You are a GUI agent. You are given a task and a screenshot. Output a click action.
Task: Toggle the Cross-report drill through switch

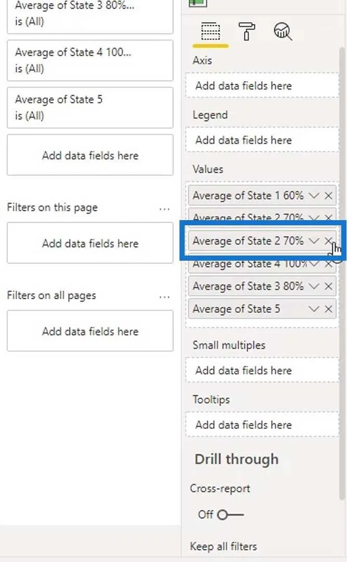coord(230,515)
